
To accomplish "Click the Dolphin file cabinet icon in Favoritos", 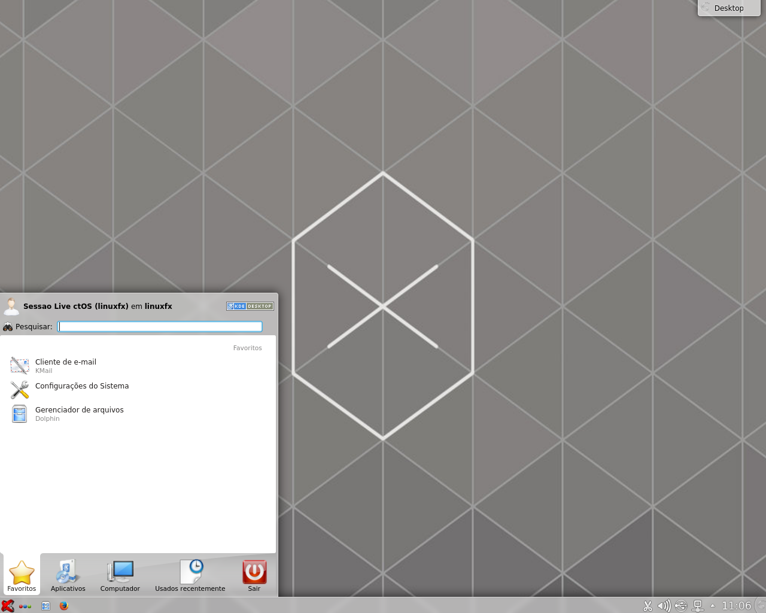I will coord(20,414).
